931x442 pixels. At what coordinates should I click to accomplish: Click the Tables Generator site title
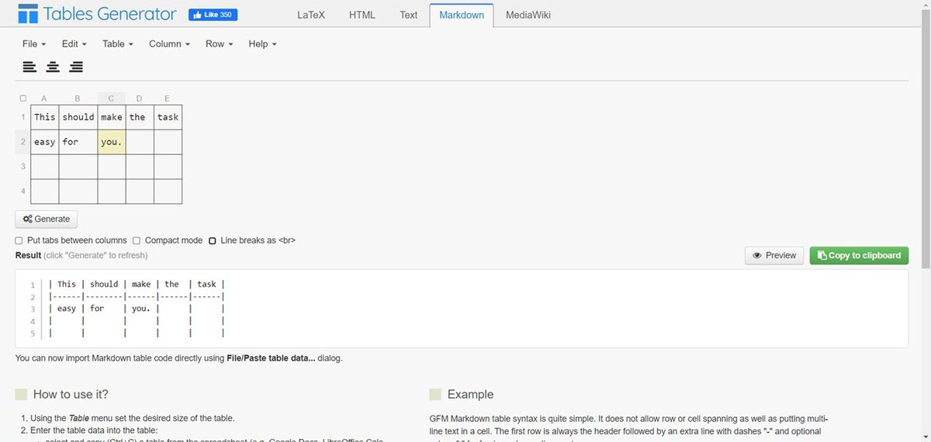109,14
